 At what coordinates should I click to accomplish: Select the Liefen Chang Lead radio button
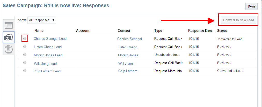25,47
